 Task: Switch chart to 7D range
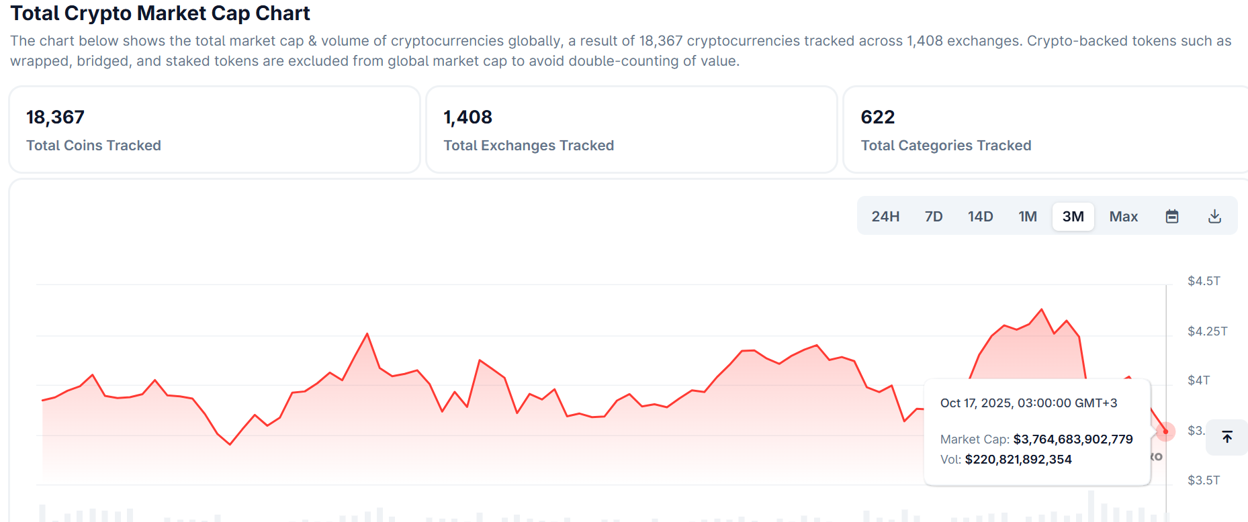point(934,216)
